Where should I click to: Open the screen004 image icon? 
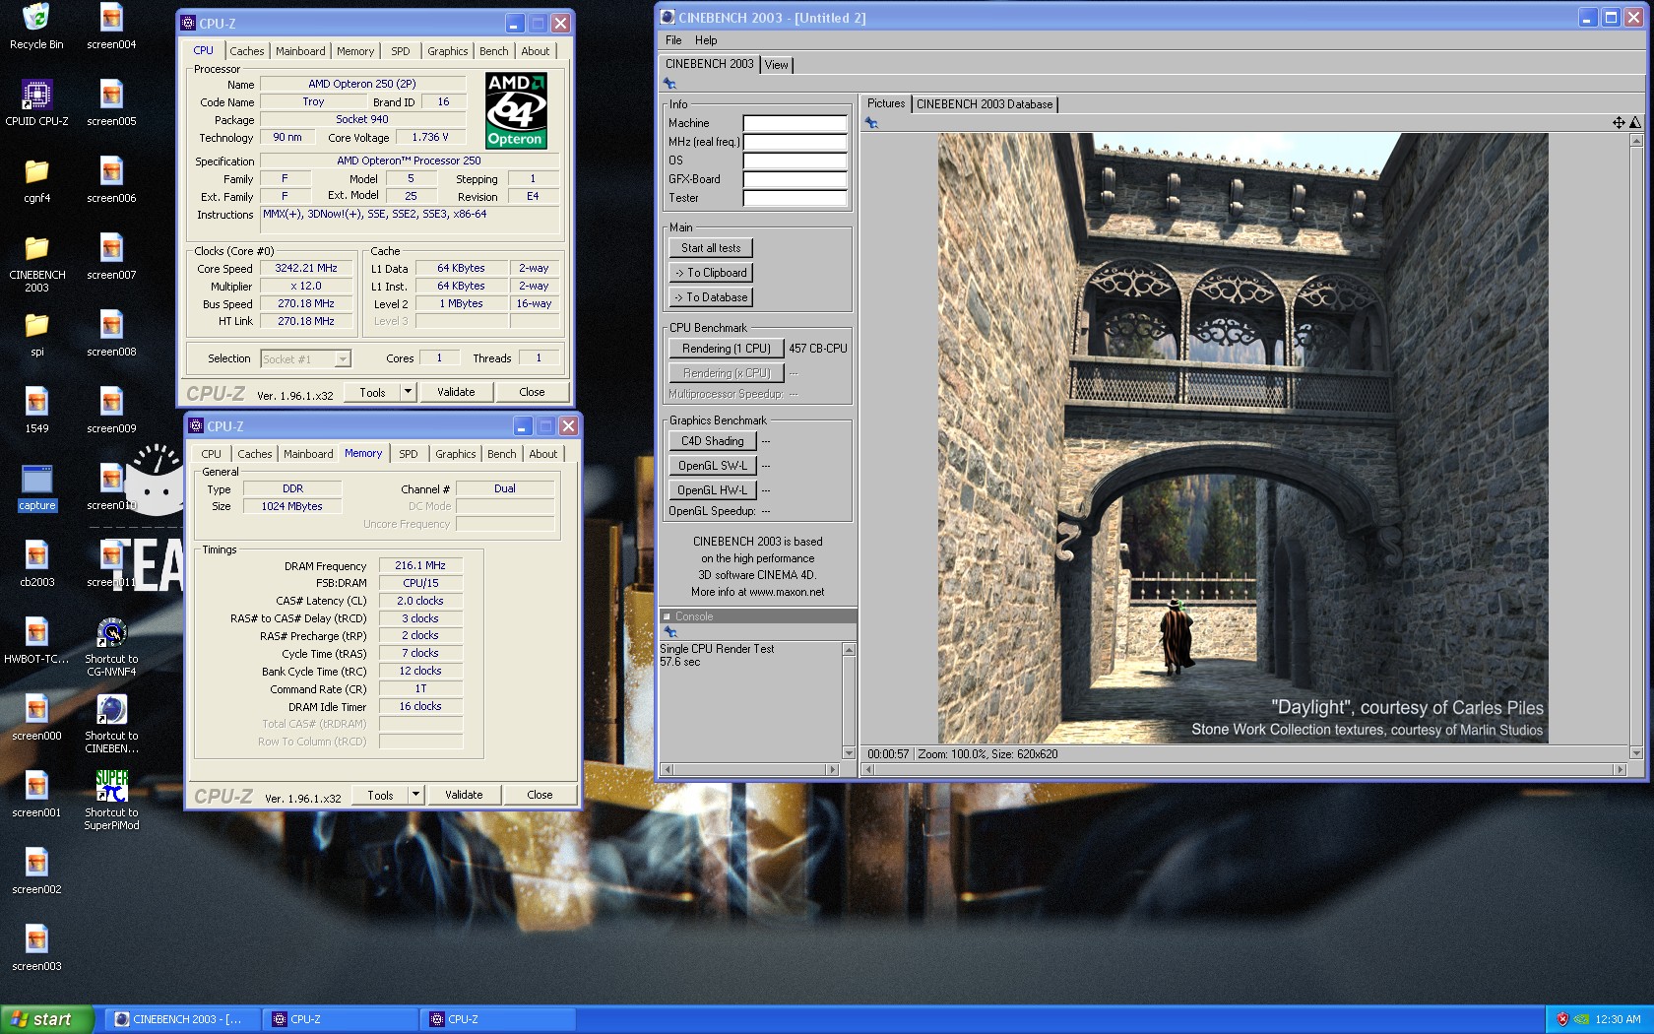tap(111, 26)
